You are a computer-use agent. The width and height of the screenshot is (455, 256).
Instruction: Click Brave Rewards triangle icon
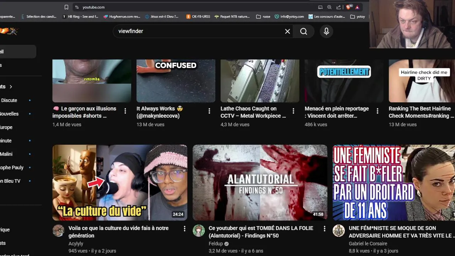click(357, 7)
